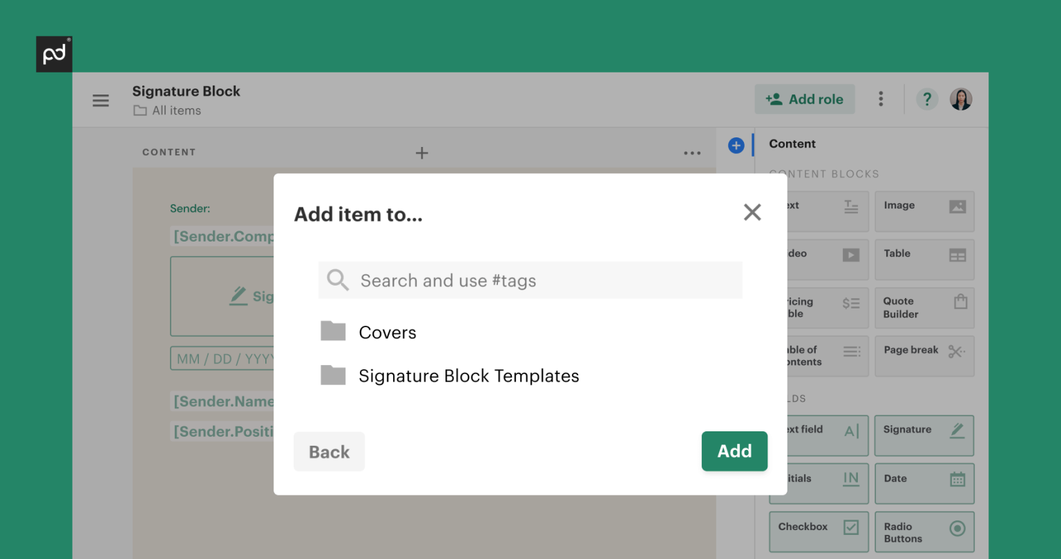The height and width of the screenshot is (559, 1061).
Task: Click the PandaDoc logo
Action: 54,55
